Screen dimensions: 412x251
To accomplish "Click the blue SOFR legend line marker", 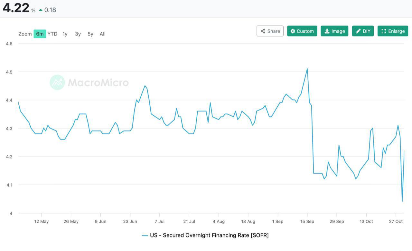I will (145, 236).
